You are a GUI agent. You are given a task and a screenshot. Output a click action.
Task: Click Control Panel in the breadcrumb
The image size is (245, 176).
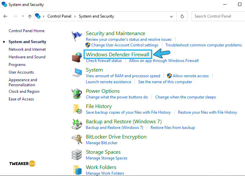coord(59,16)
